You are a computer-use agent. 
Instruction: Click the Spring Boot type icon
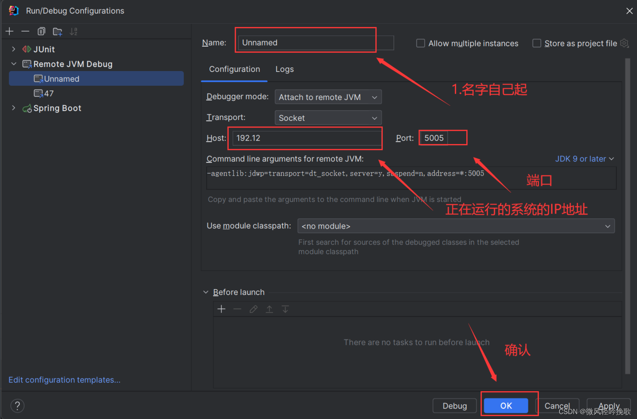[27, 109]
